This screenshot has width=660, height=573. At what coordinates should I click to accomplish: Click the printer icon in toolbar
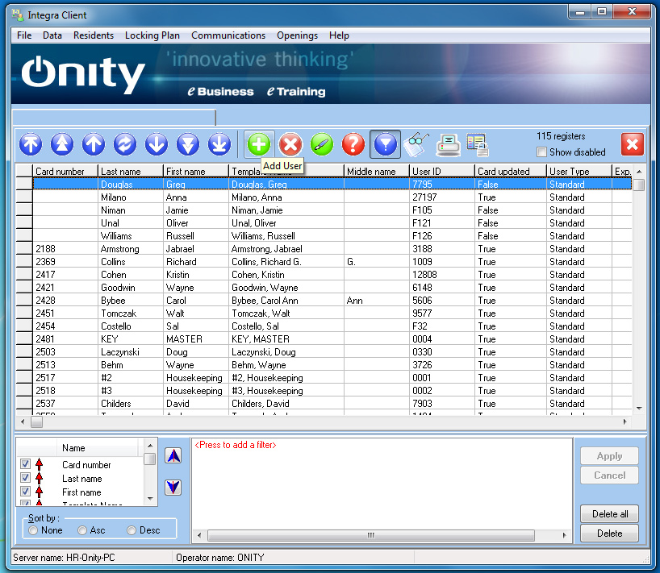[448, 144]
